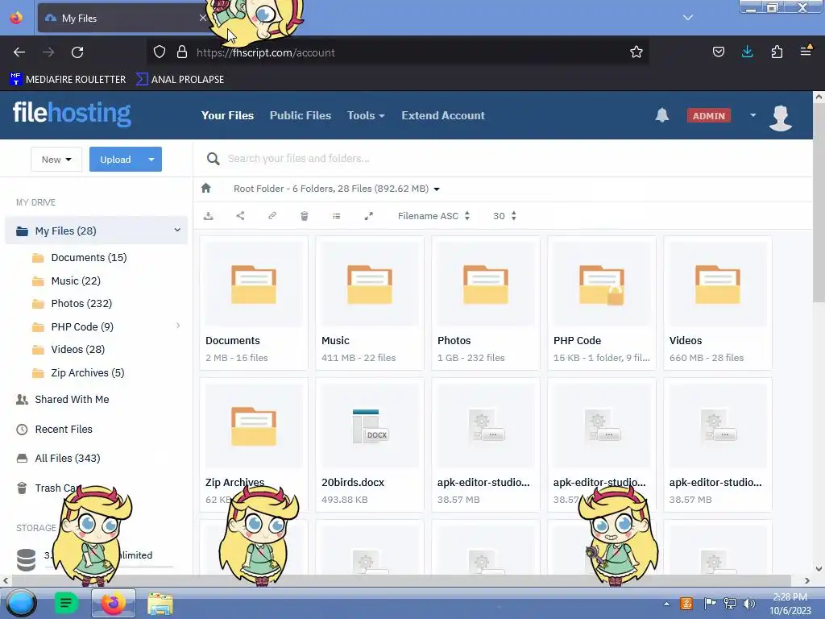The image size is (825, 619).
Task: Bookmark page with the star icon
Action: click(x=636, y=52)
